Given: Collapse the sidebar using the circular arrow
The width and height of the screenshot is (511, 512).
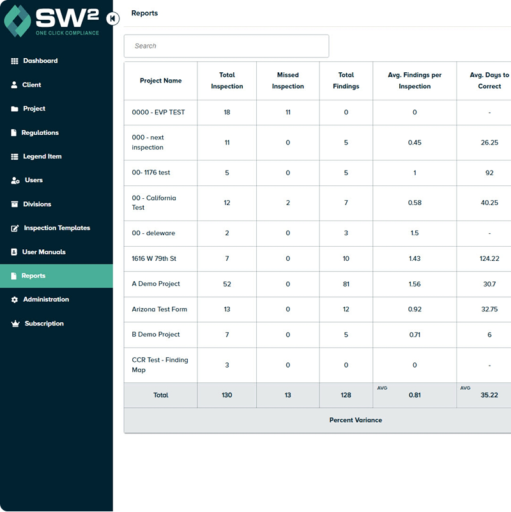Looking at the screenshot, I should tap(112, 19).
